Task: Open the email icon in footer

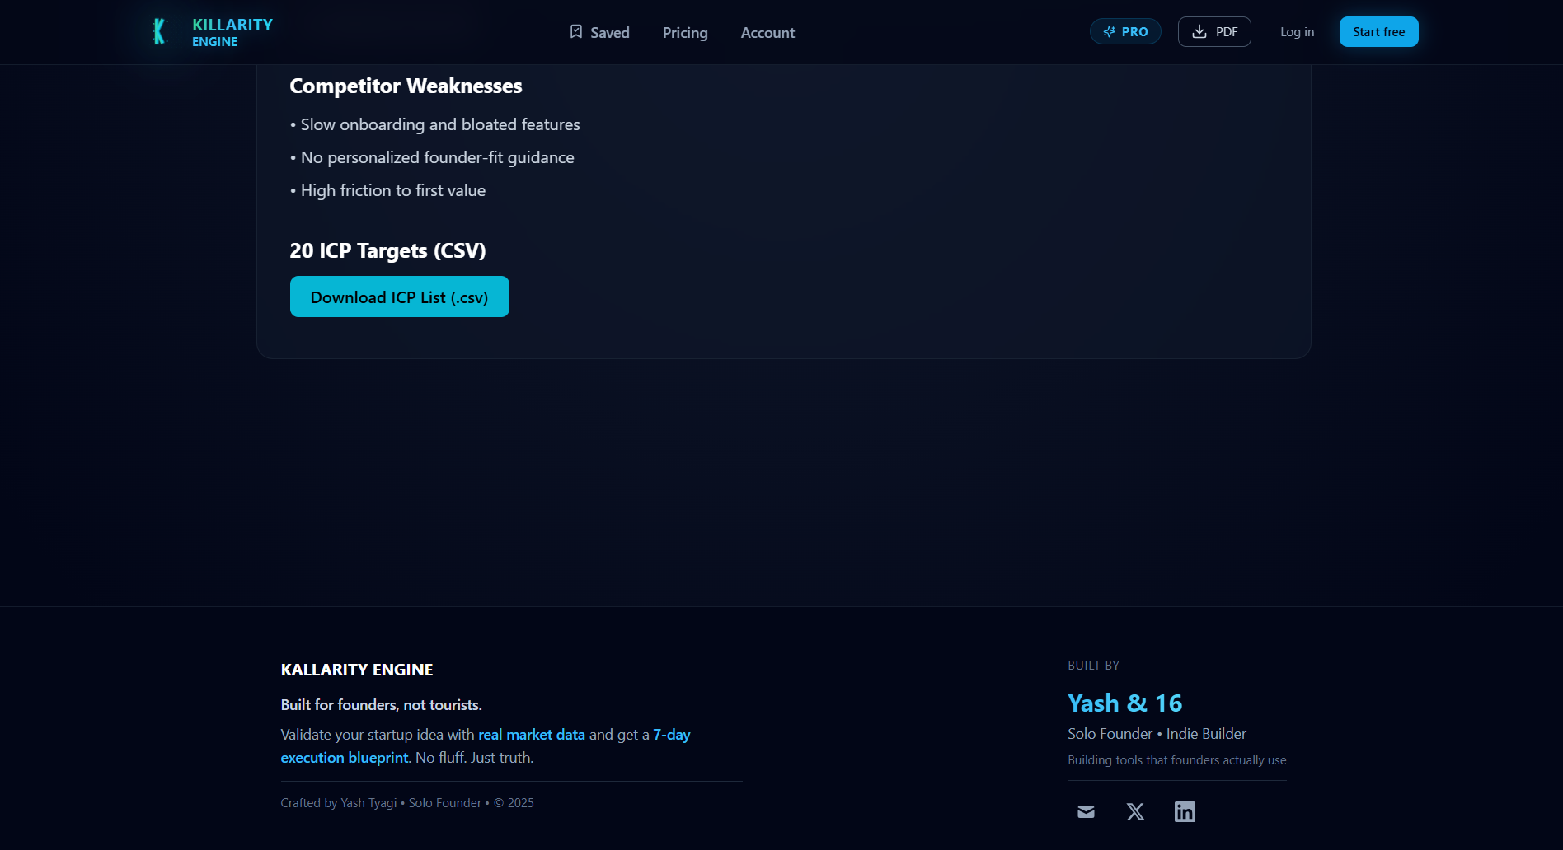Action: pyautogui.click(x=1086, y=811)
